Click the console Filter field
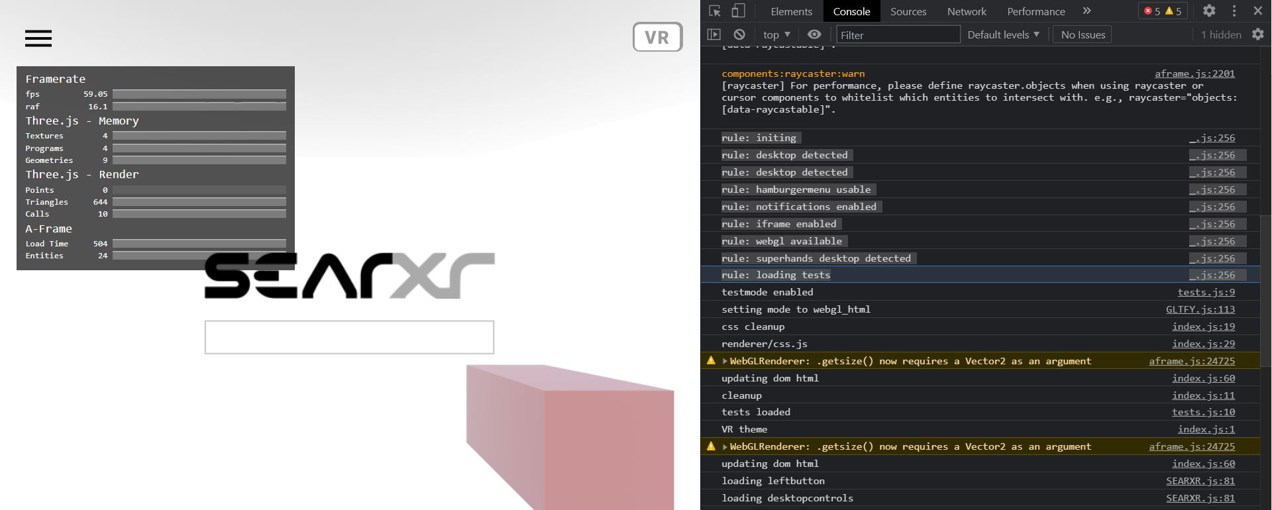Image resolution: width=1272 pixels, height=510 pixels. [x=898, y=34]
